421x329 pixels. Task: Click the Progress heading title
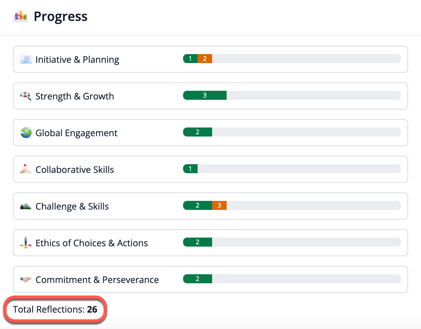coord(61,16)
